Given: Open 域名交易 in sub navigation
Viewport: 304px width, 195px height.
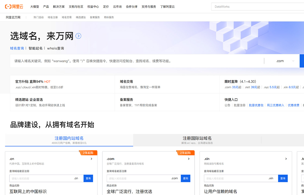Looking at the screenshot, I should click(x=67, y=17).
